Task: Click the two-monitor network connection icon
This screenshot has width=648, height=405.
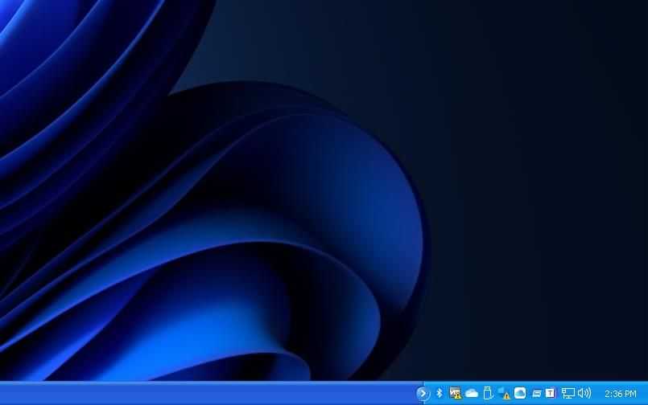Action: (568, 393)
